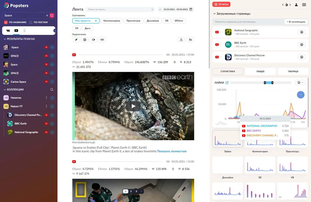Open the user profile icon in header
The width and height of the screenshot is (311, 202).
click(x=296, y=5)
